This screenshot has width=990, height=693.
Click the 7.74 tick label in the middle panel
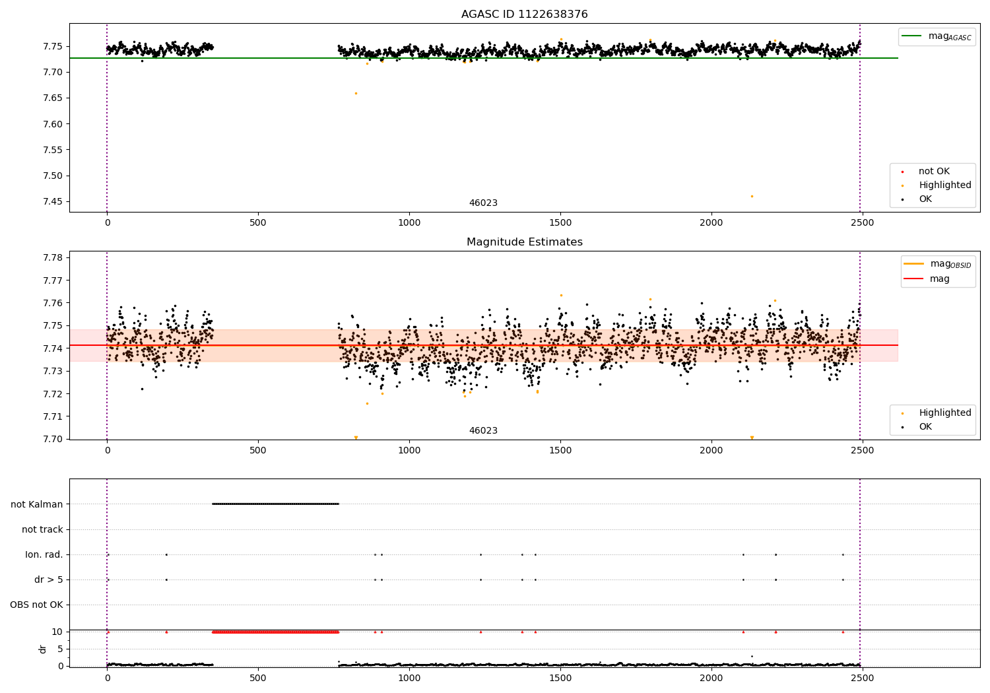(x=52, y=348)
